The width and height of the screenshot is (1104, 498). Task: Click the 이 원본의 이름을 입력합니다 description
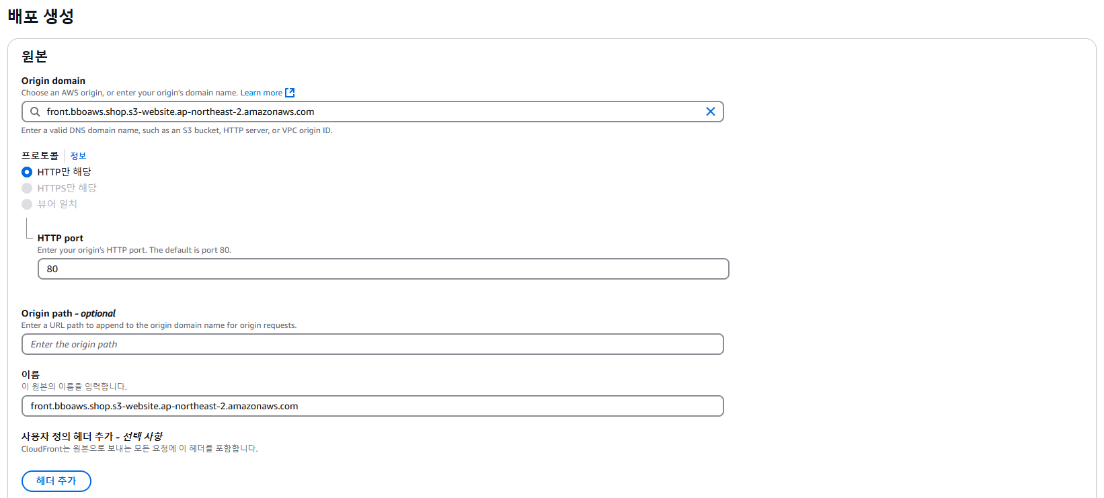click(x=74, y=386)
